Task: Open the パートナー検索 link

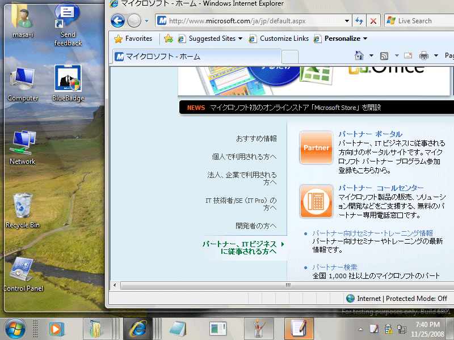Action: click(335, 267)
